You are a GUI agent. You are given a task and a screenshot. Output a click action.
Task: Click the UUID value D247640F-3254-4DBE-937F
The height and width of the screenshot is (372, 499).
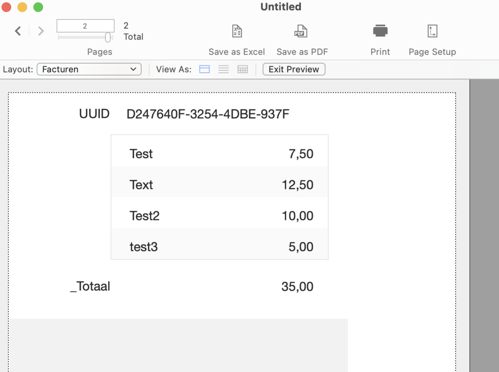[x=208, y=114]
